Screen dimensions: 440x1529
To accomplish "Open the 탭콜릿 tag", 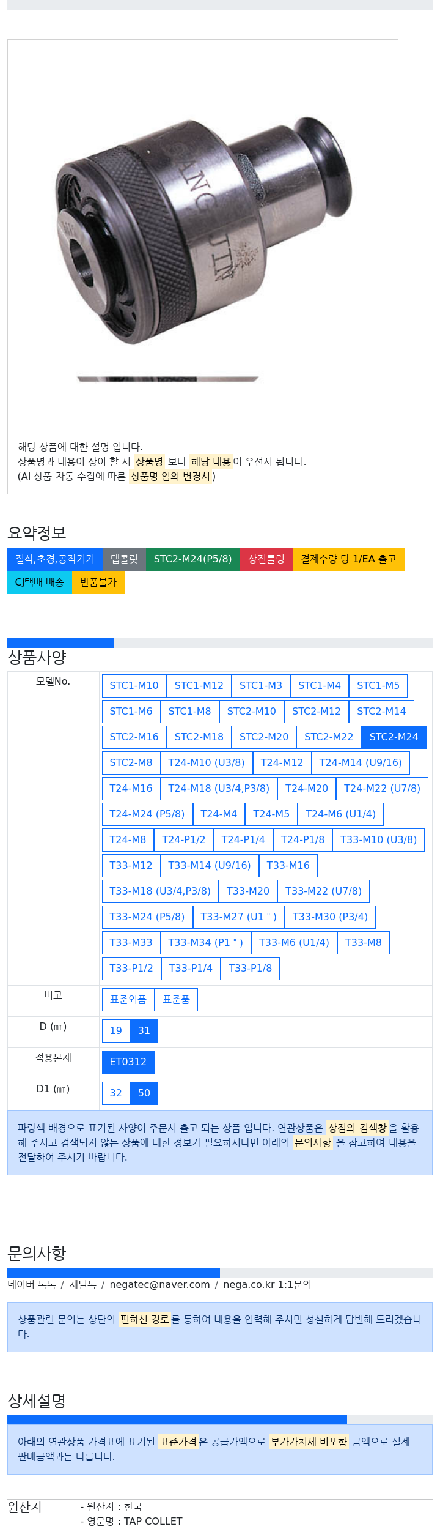I will 124,559.
